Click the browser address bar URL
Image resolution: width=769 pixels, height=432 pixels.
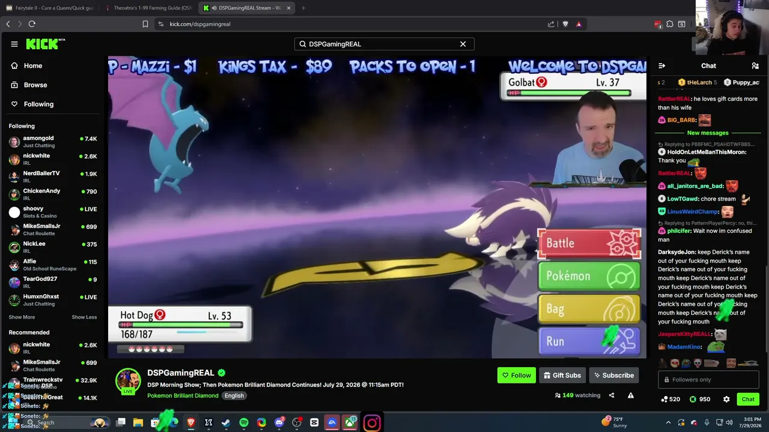(200, 24)
